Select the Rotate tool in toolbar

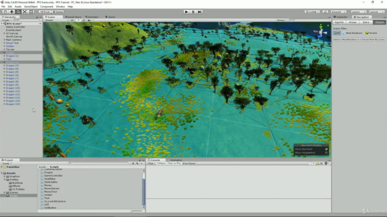[18, 12]
